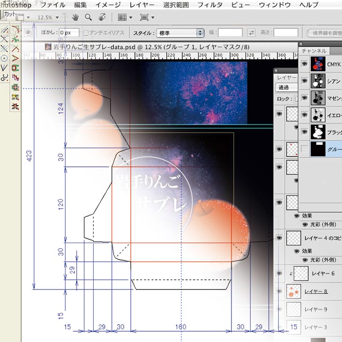Open the 通過 blend mode dropdown
This screenshot has width=342, height=342.
pyautogui.click(x=287, y=88)
